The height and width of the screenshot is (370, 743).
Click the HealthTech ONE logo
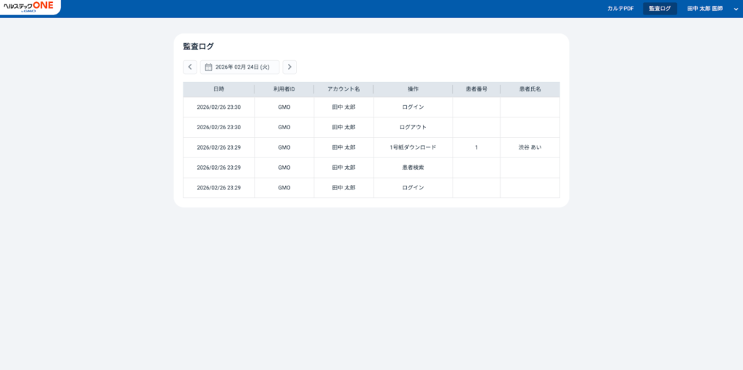29,7
